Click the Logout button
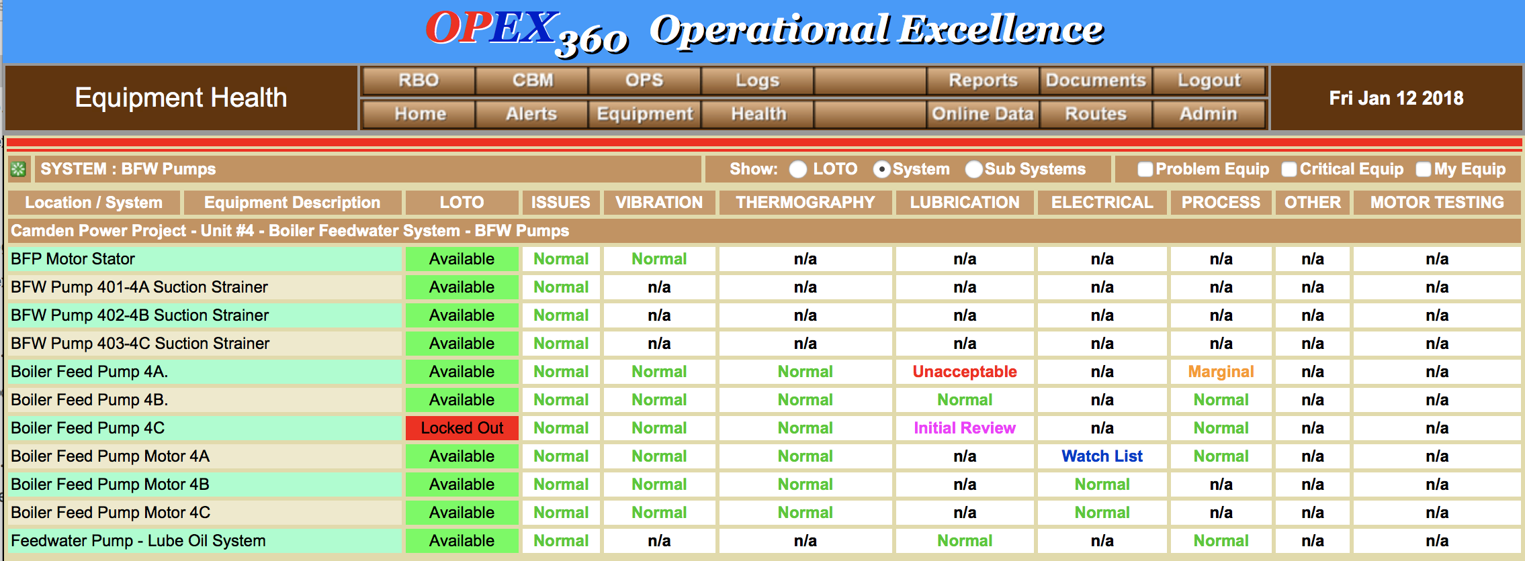Viewport: 1525px width, 561px height. tap(1209, 81)
